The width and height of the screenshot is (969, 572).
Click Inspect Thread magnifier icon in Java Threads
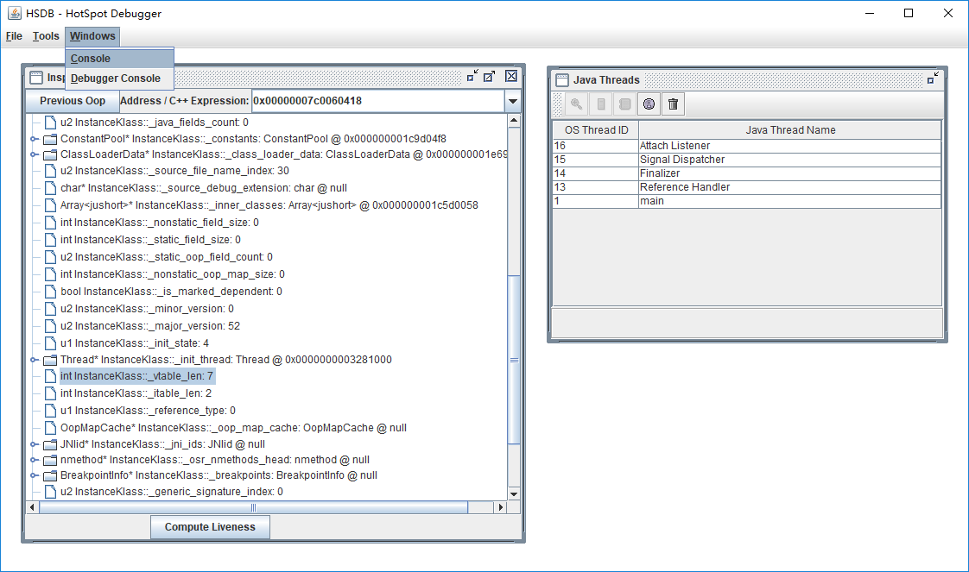tap(576, 104)
